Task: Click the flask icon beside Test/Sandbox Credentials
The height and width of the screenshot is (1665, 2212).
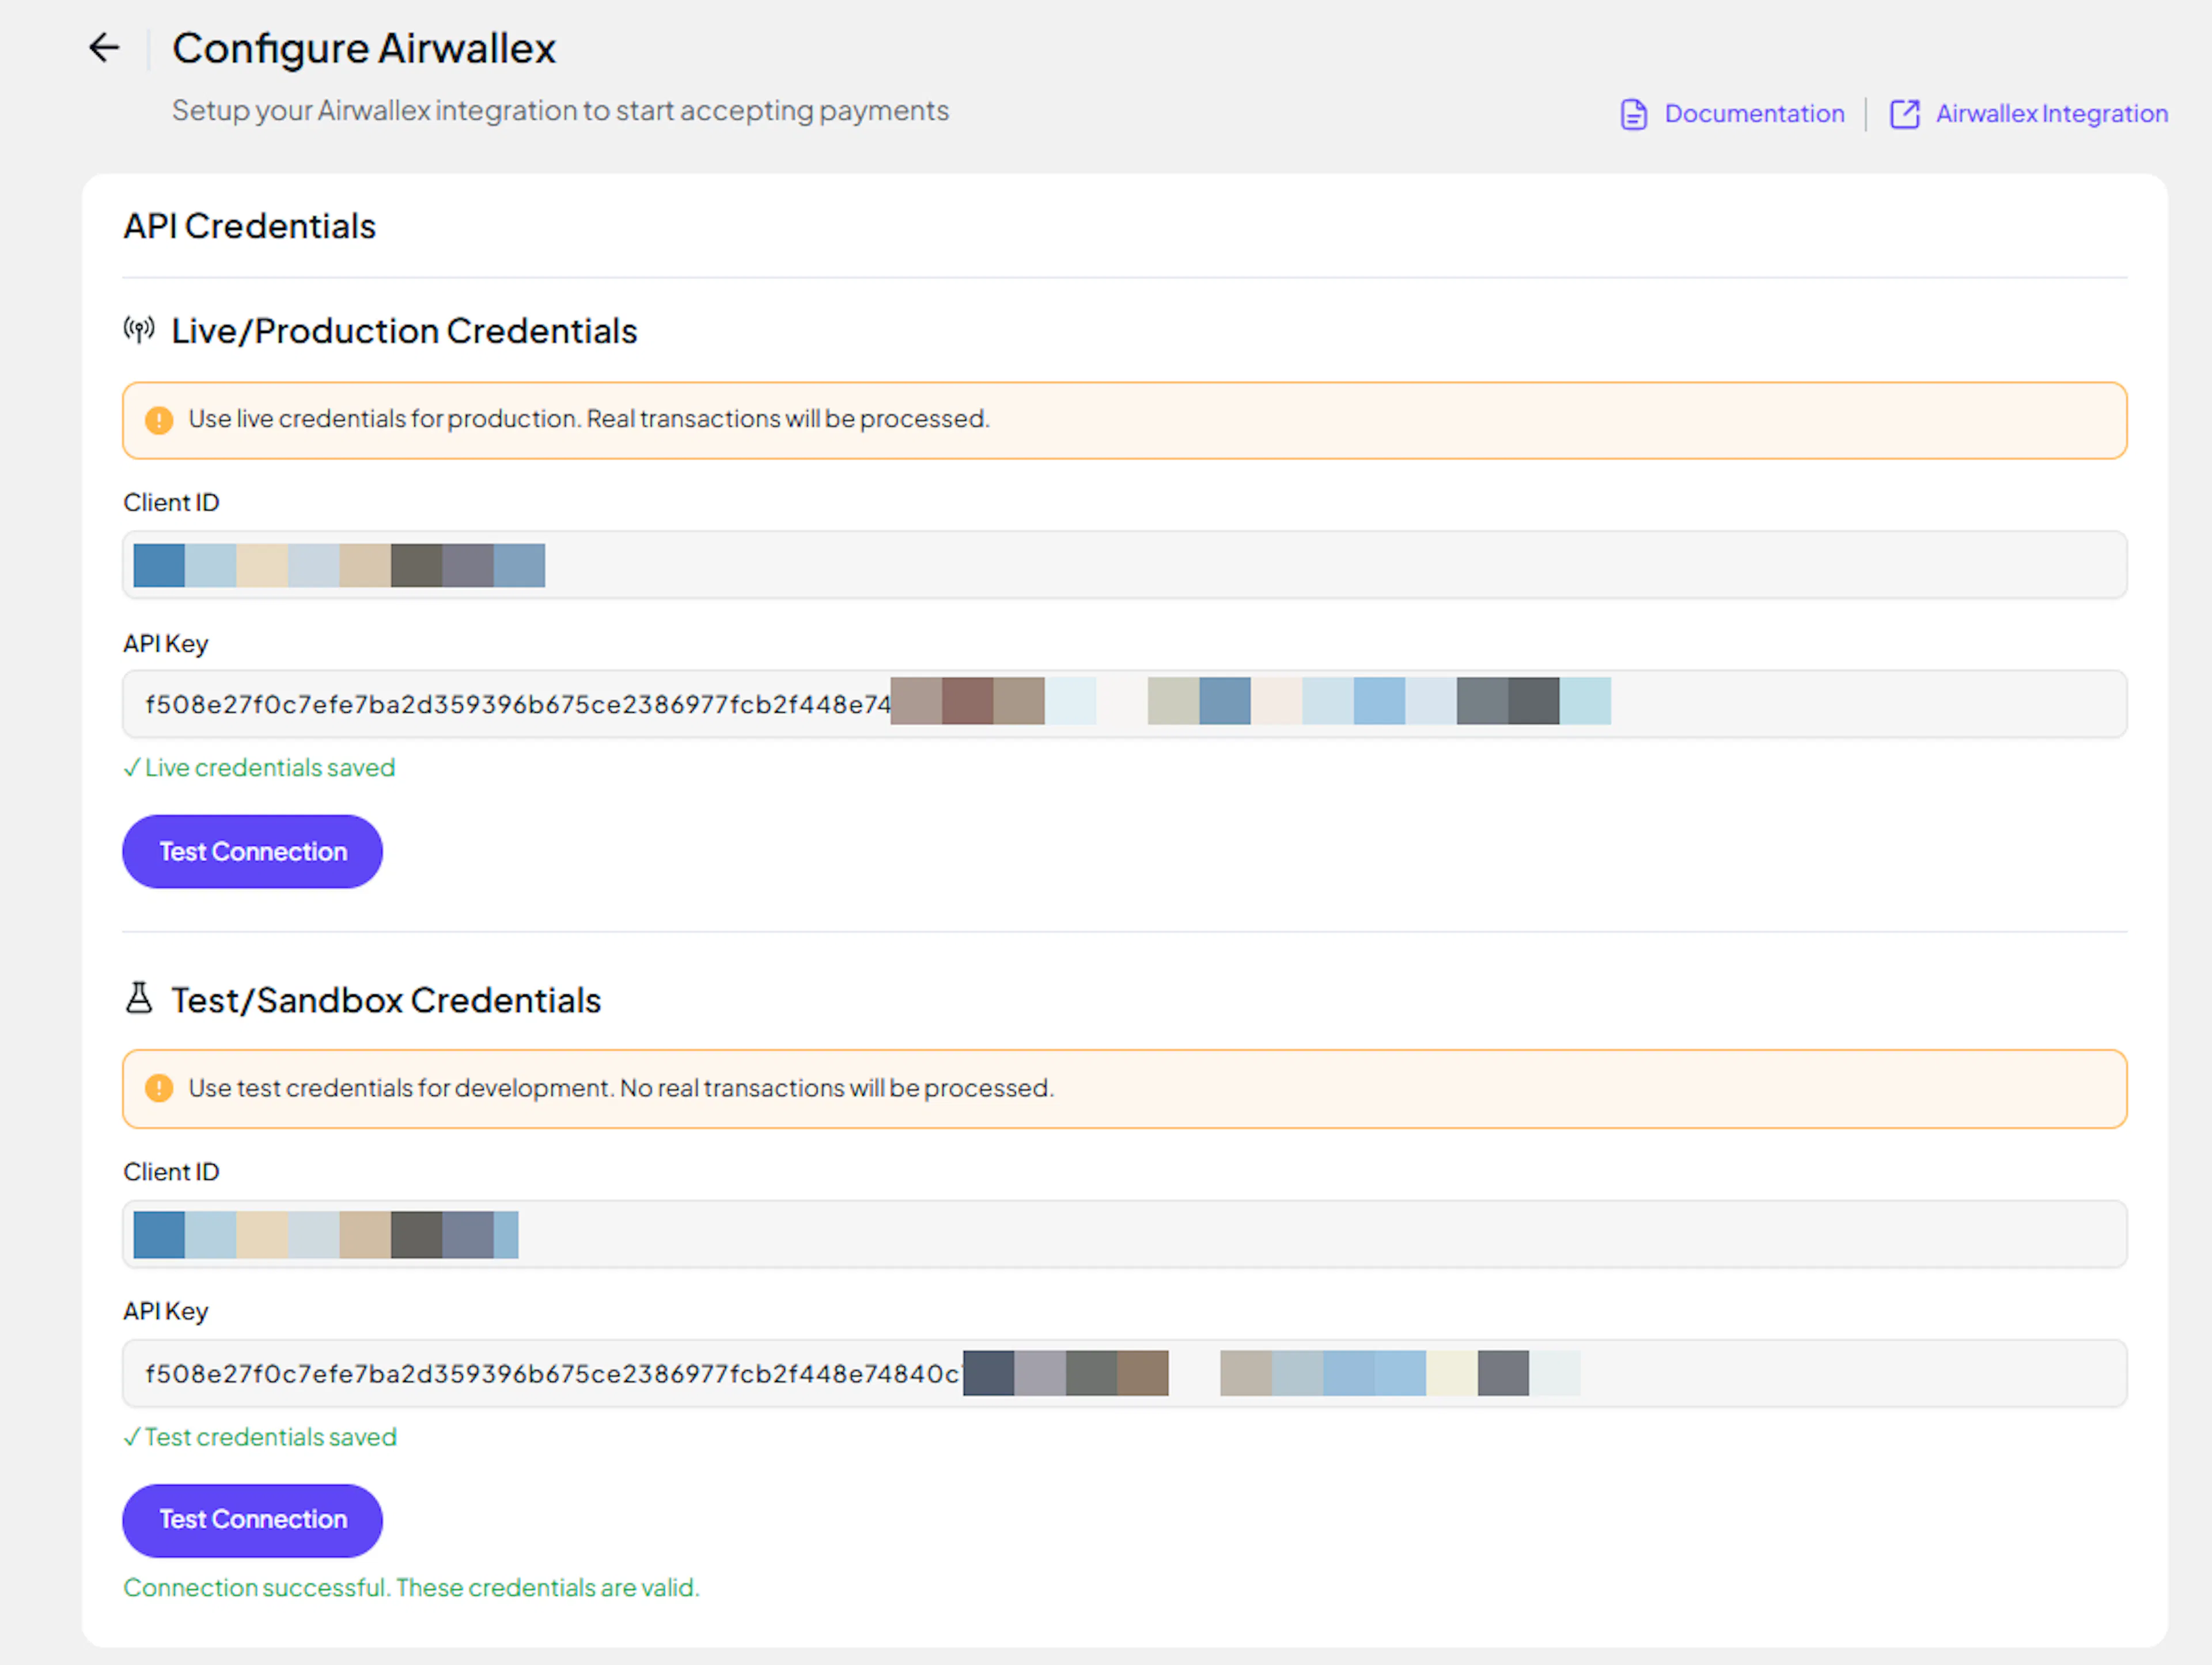Action: click(139, 998)
